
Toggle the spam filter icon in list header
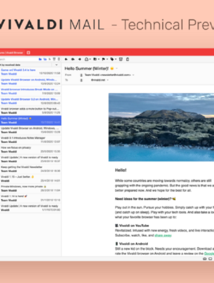pyautogui.click(x=54, y=59)
